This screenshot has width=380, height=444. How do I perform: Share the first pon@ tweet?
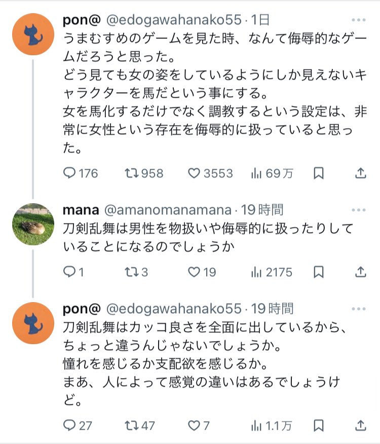click(360, 173)
